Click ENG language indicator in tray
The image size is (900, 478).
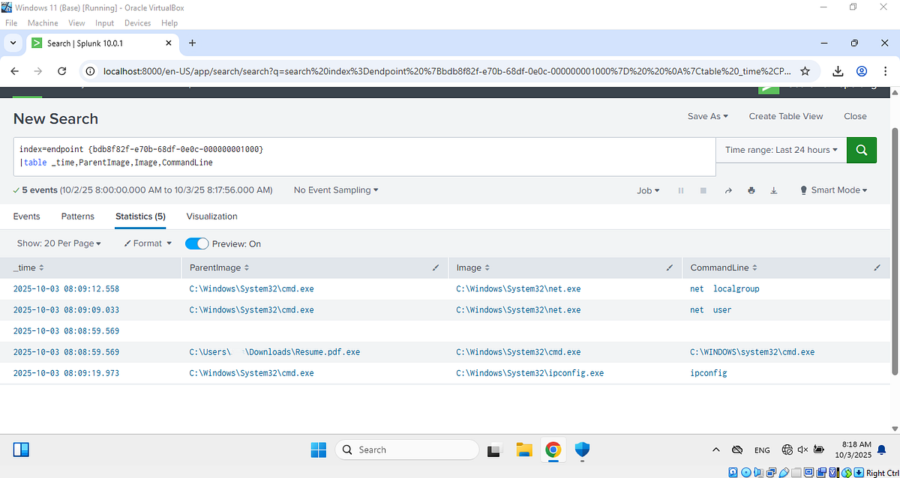coord(762,450)
